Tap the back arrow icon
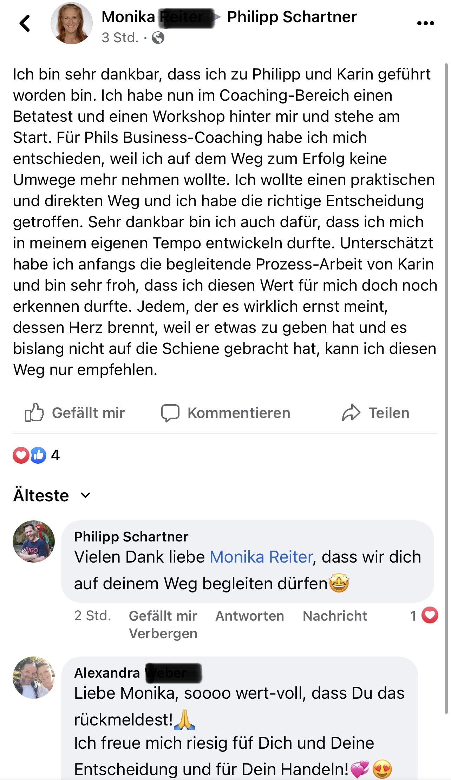Viewport: 451px width, 780px height. [25, 24]
